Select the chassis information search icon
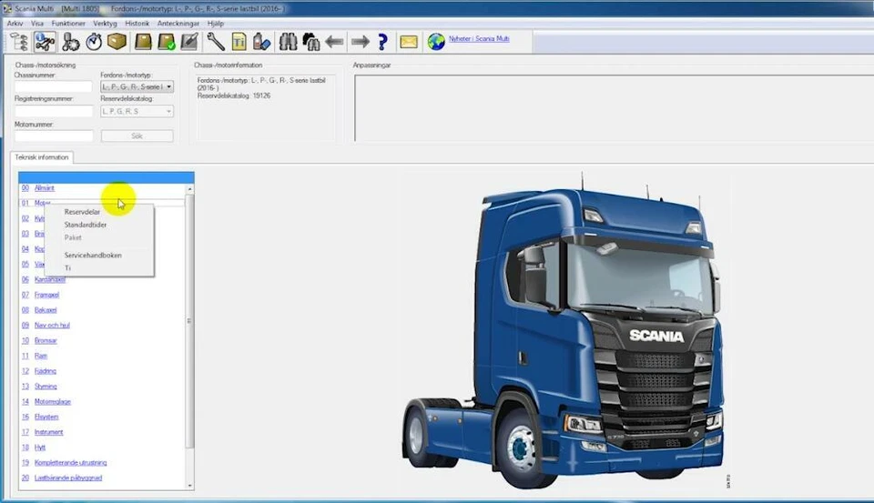 [x=45, y=42]
